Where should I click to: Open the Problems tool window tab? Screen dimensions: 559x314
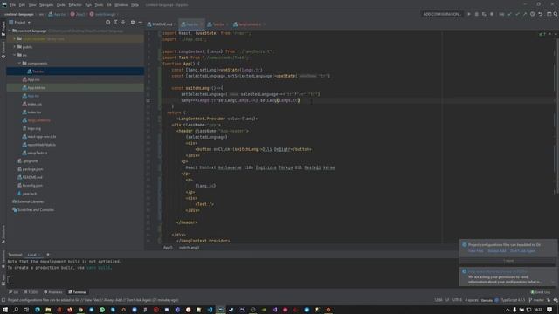click(x=52, y=292)
